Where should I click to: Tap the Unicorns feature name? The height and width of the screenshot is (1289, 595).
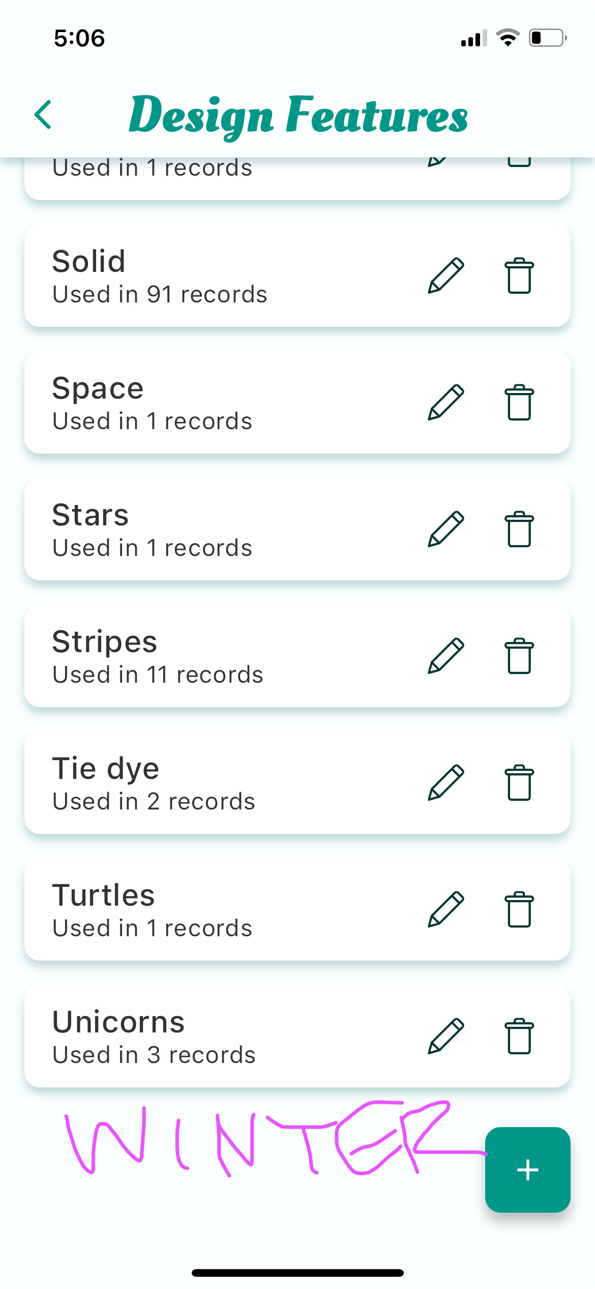(x=118, y=1022)
